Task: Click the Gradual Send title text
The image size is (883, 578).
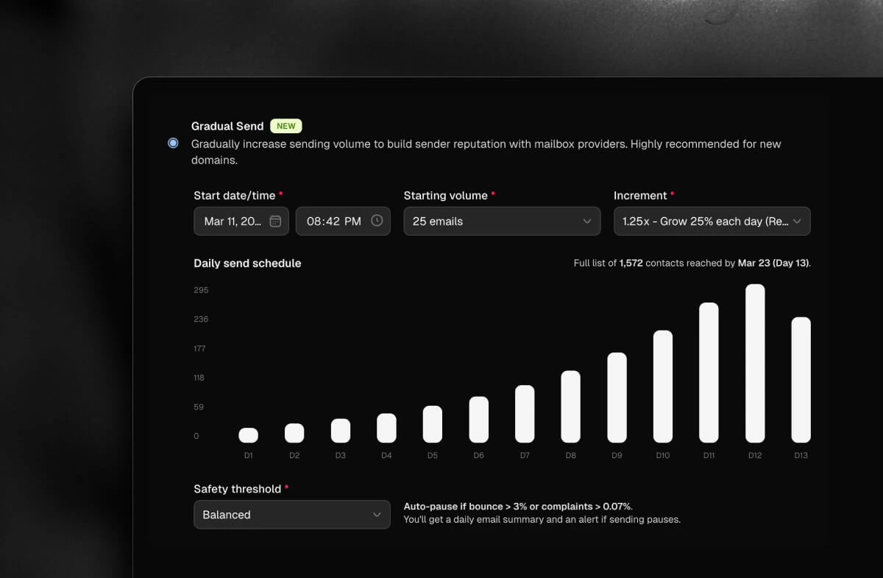Action: 227,126
